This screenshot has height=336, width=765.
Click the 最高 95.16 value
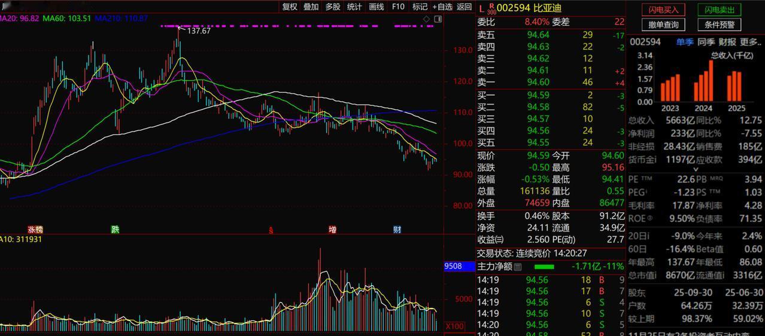tap(612, 167)
